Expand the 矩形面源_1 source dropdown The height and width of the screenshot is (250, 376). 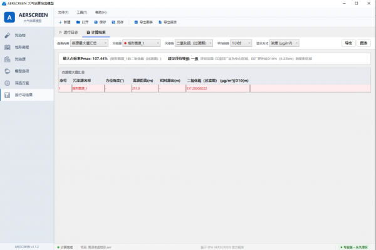point(142,43)
